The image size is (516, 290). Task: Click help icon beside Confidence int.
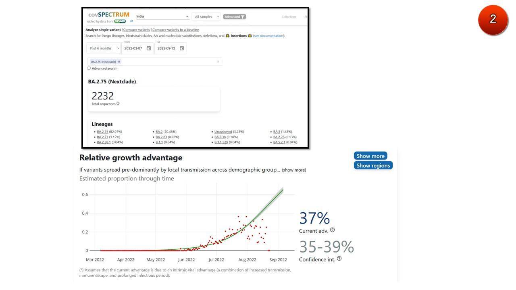[339, 259]
